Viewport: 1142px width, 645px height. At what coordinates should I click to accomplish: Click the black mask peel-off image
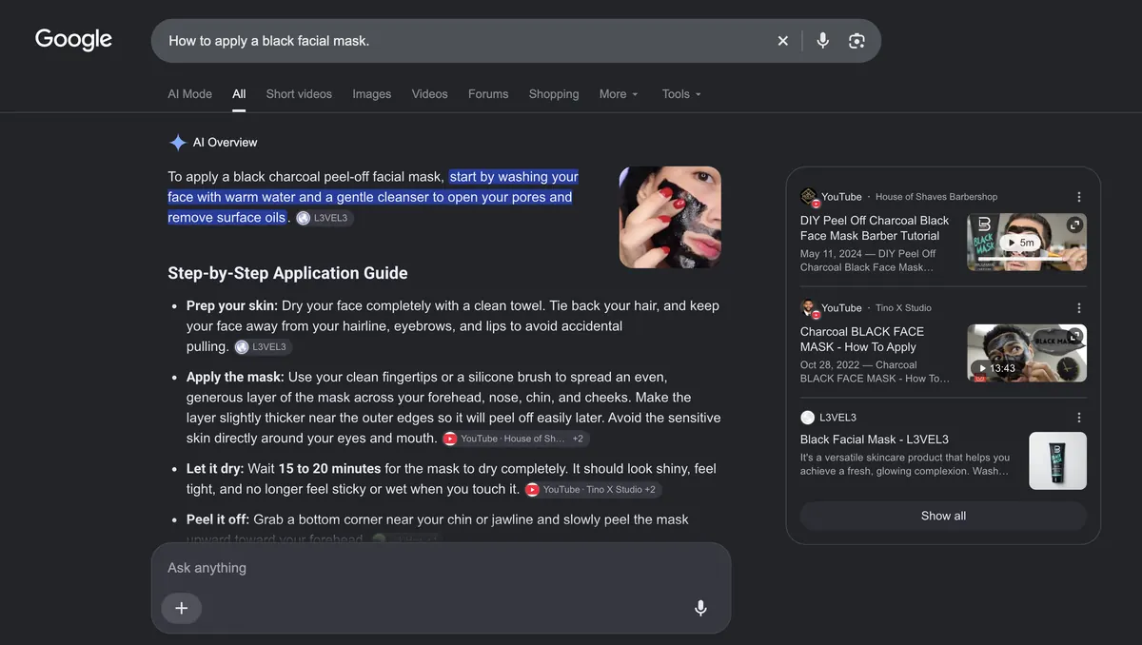click(x=670, y=217)
